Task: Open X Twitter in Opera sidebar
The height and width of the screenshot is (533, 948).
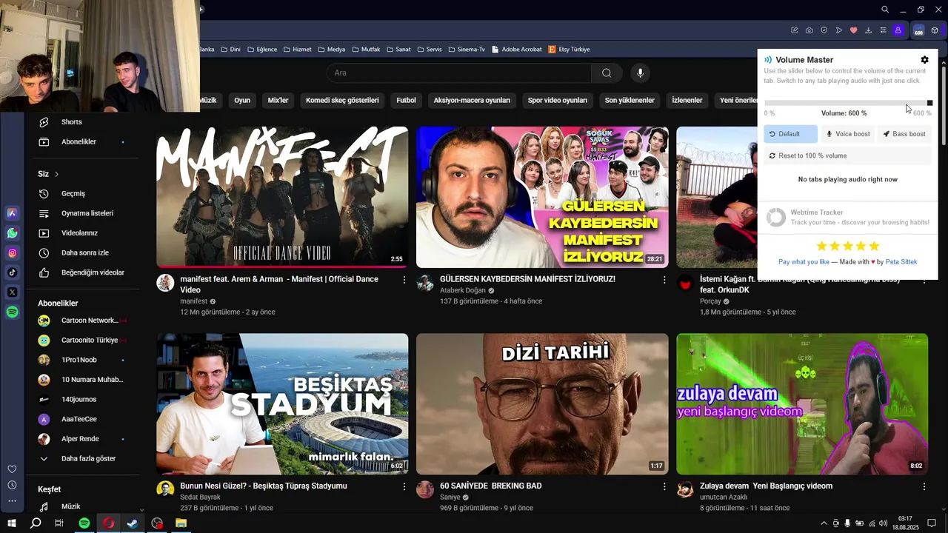Action: [x=13, y=292]
